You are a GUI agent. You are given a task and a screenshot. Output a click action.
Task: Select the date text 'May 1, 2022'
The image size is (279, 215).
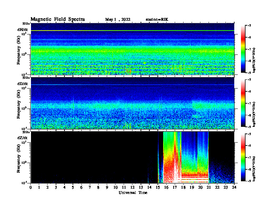(118, 20)
